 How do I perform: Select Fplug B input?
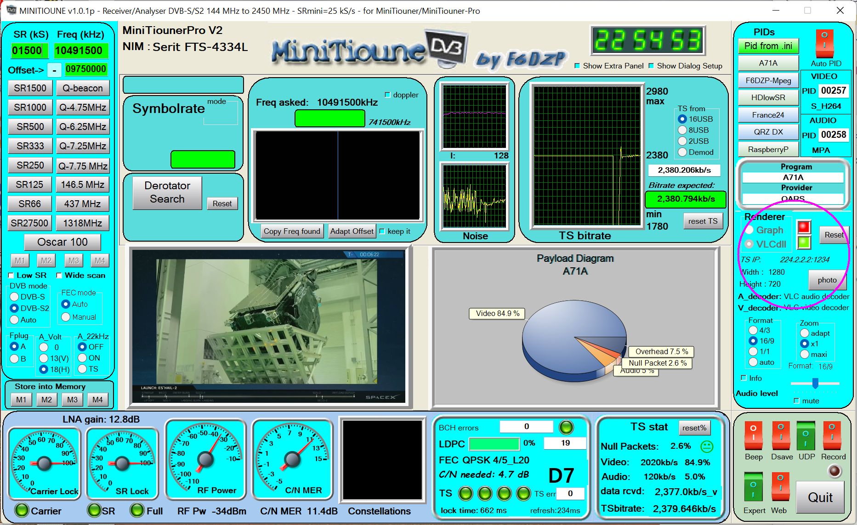click(14, 358)
